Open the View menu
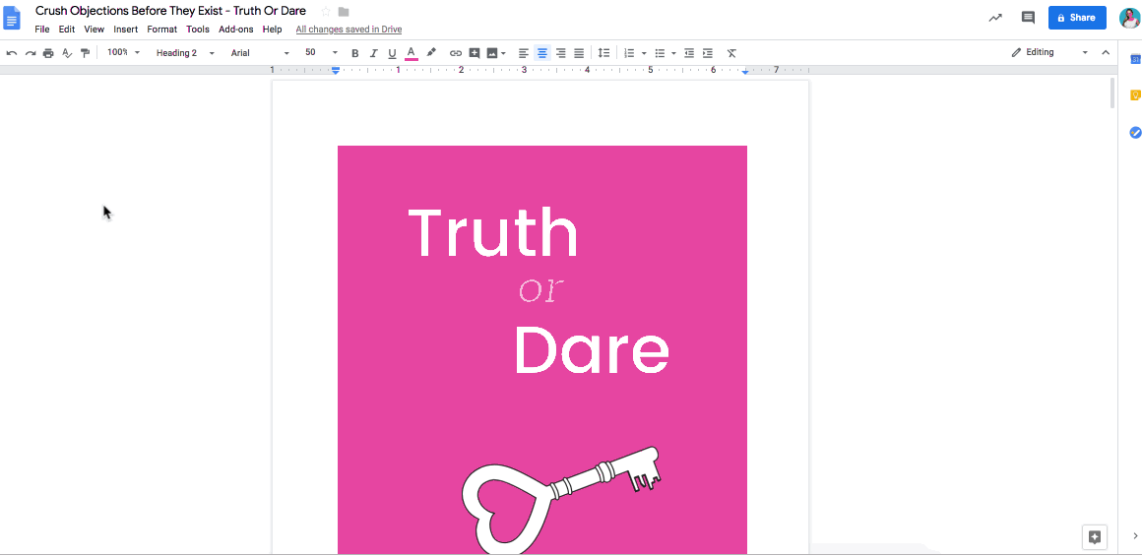Screen dimensions: 1142x556 click(x=94, y=30)
